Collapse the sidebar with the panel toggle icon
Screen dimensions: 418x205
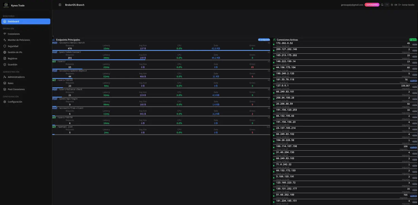pyautogui.click(x=60, y=5)
